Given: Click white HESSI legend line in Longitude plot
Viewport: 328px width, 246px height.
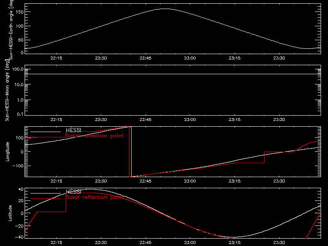Looking at the screenshot, I should coord(46,132).
